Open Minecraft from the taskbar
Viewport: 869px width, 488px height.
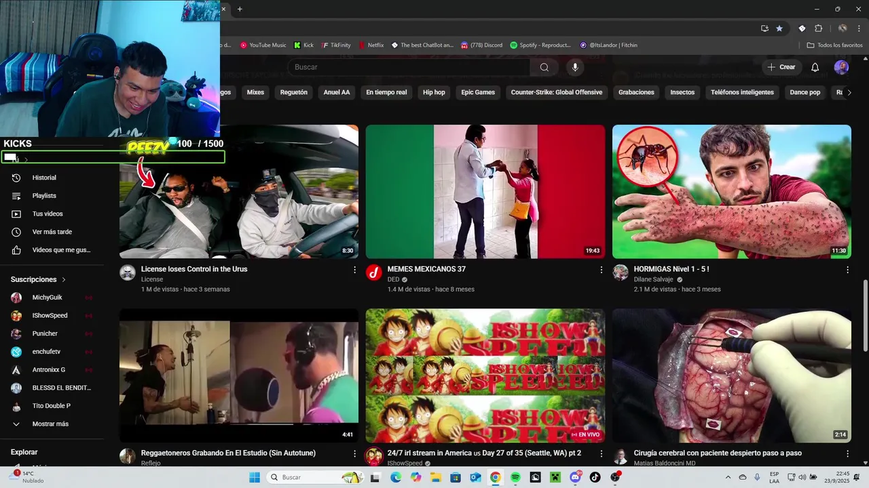pos(555,477)
